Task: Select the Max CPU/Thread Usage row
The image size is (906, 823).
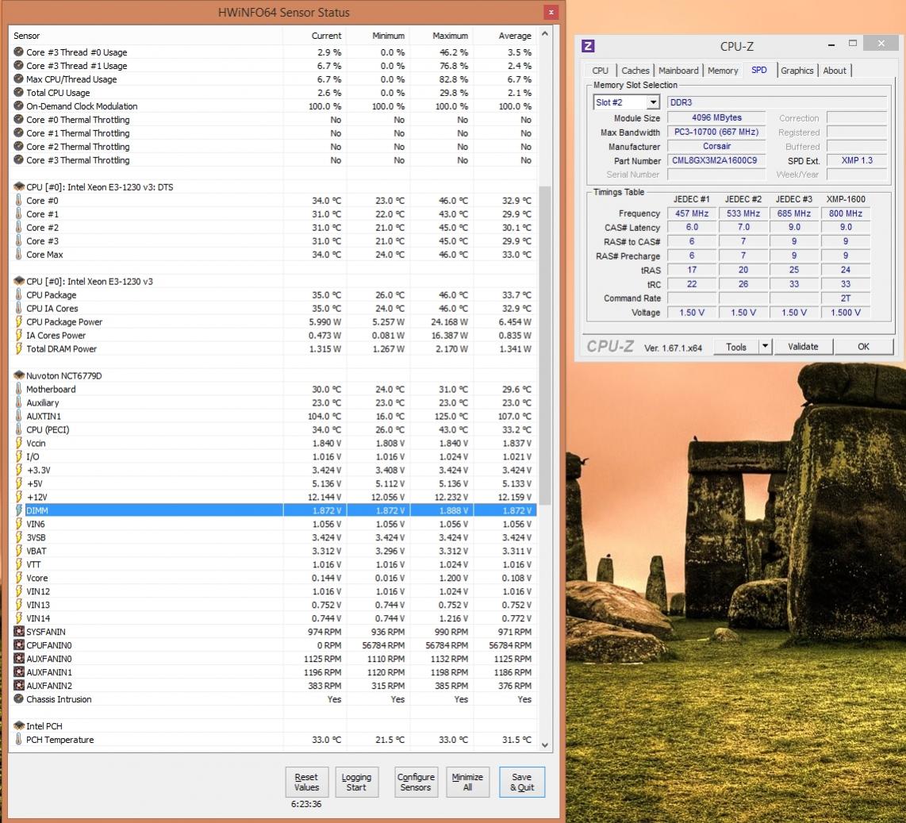Action: (x=273, y=79)
